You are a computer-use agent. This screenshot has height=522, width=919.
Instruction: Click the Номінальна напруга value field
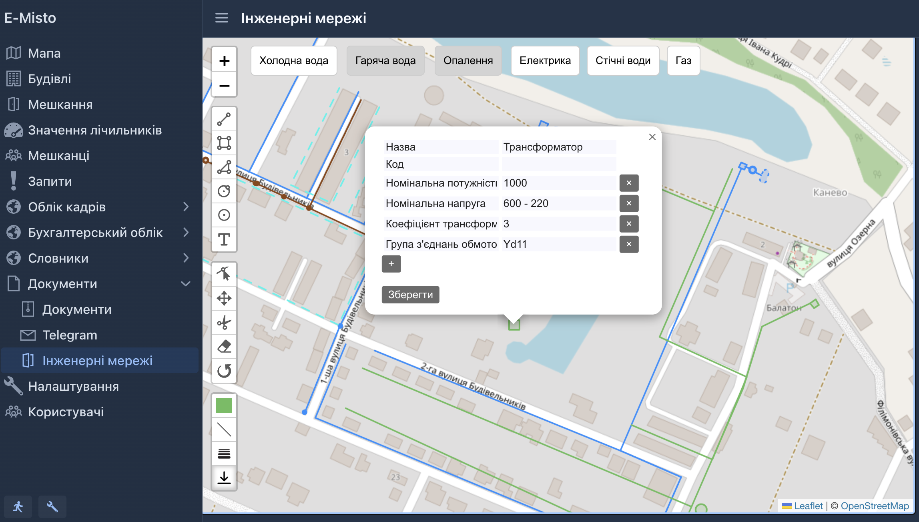click(x=558, y=203)
